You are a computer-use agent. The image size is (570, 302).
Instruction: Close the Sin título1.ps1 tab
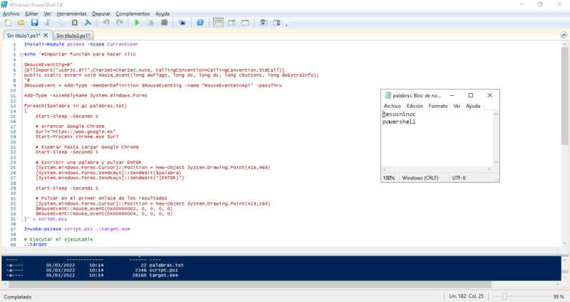(x=46, y=35)
